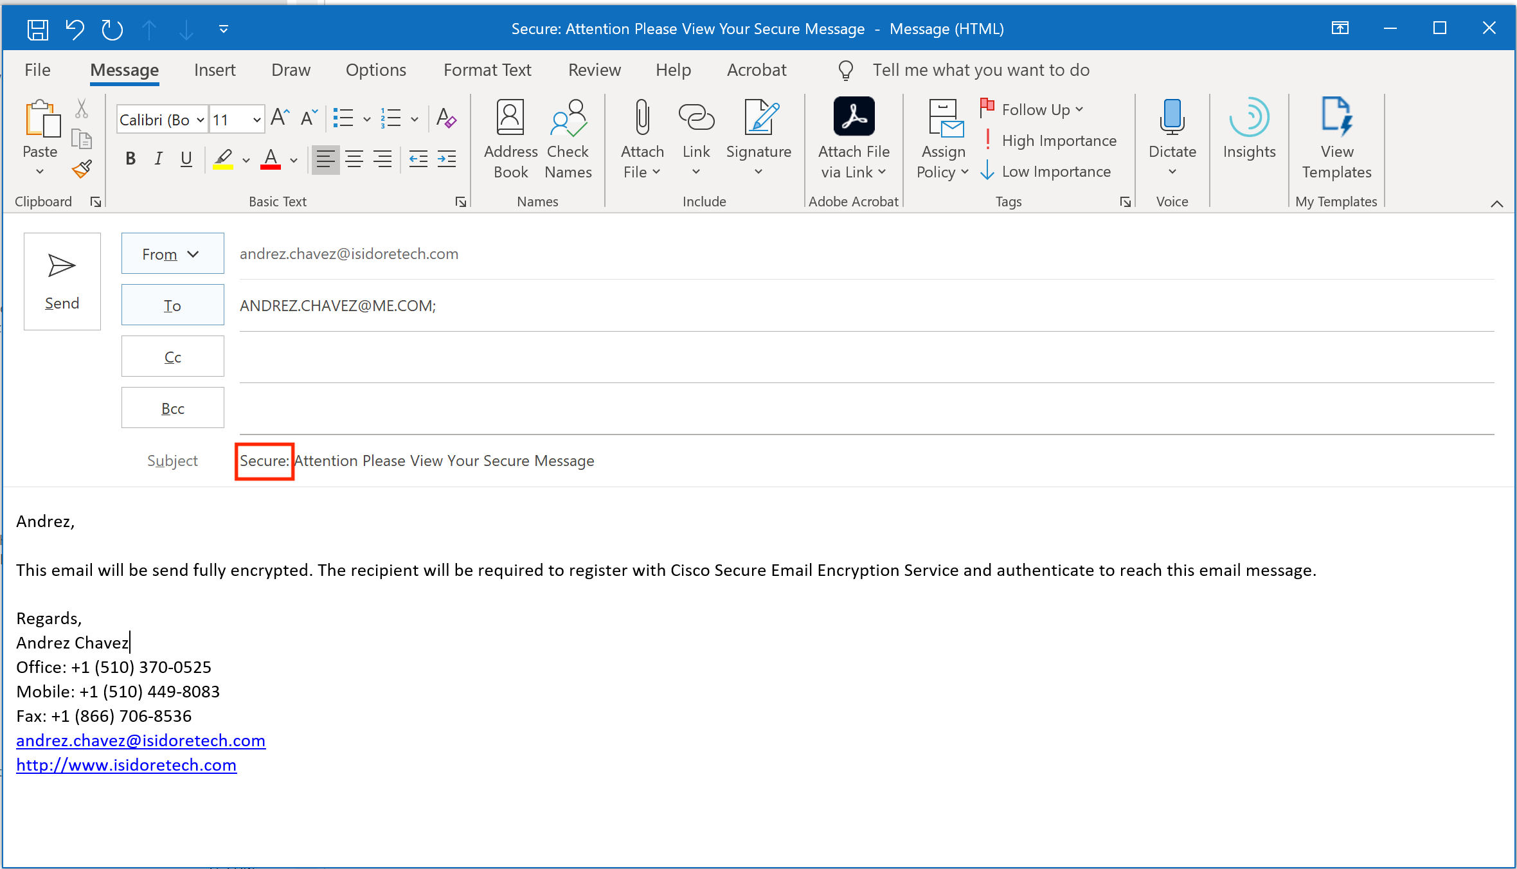Switch to the Insert ribbon tab

click(215, 70)
